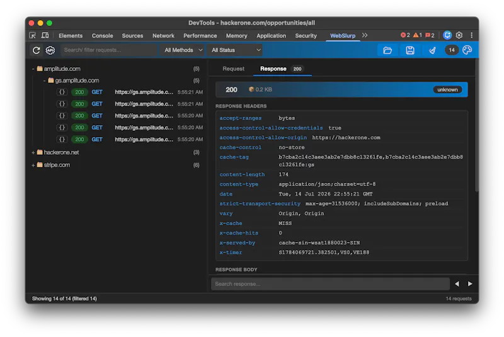Collapse the gs.amplitude.com node

click(44, 80)
